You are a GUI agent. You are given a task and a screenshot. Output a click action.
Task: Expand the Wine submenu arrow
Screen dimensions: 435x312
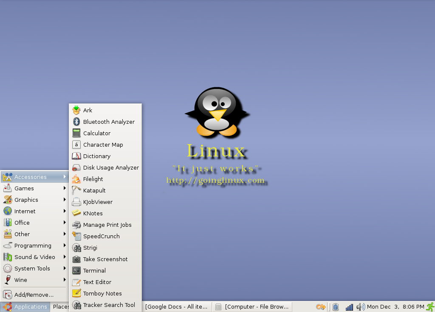click(x=65, y=280)
